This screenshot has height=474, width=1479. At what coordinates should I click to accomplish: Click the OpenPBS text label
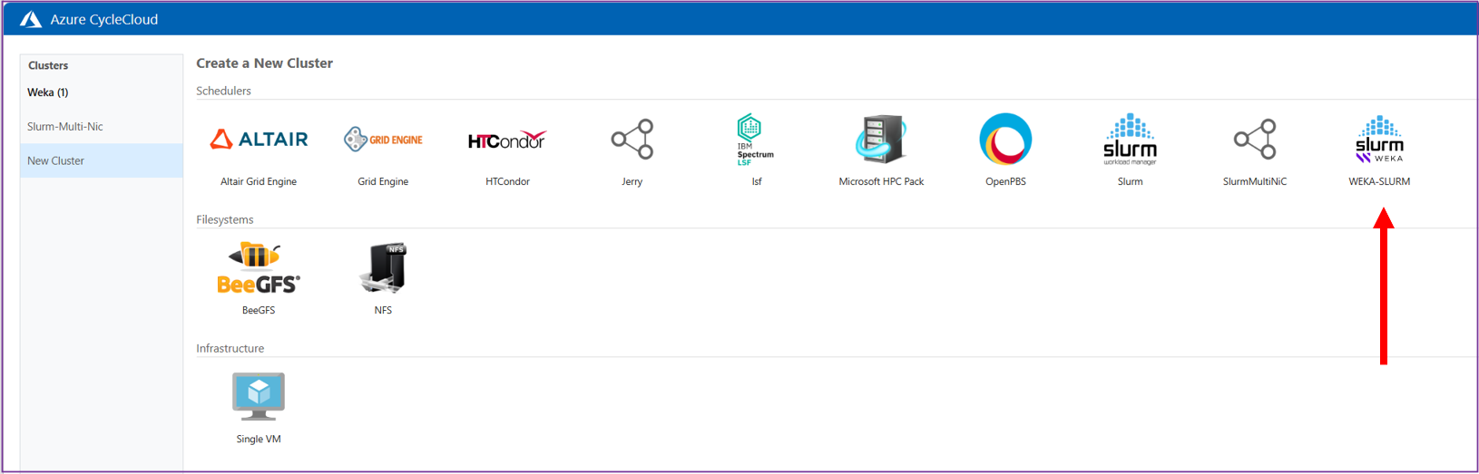click(x=1005, y=181)
